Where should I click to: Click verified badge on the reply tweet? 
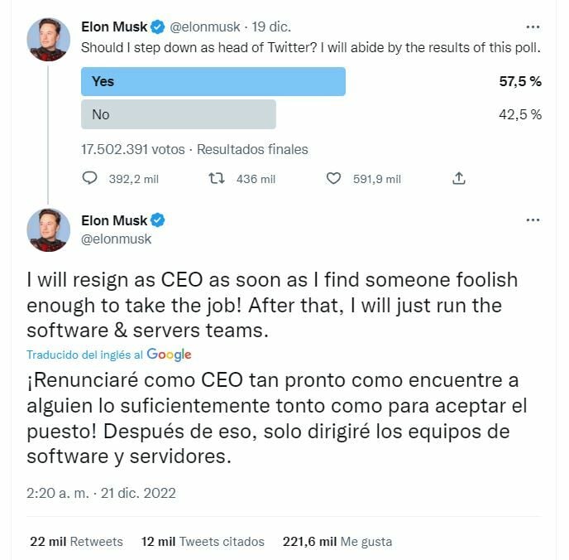pyautogui.click(x=159, y=220)
